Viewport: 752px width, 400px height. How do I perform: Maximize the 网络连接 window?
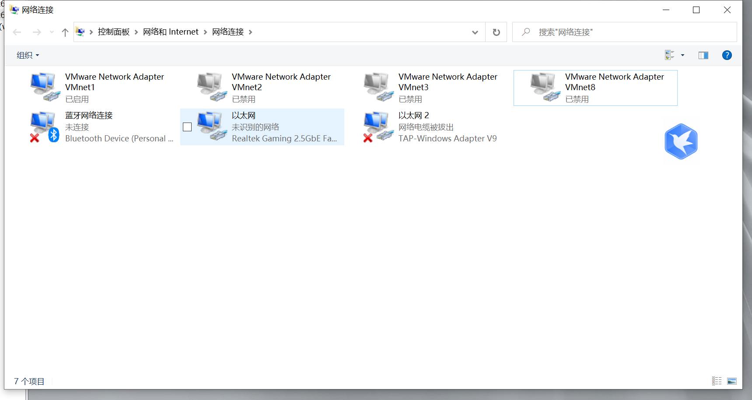click(696, 10)
